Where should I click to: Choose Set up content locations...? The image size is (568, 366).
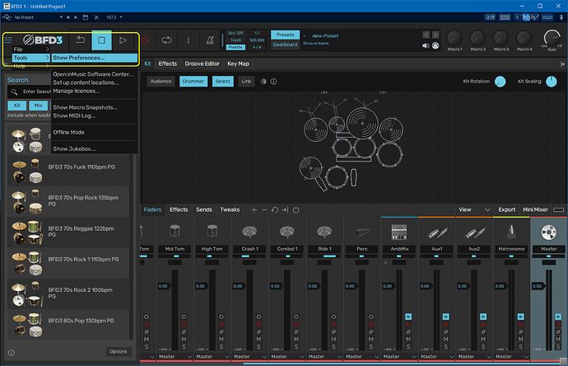[x=94, y=82]
